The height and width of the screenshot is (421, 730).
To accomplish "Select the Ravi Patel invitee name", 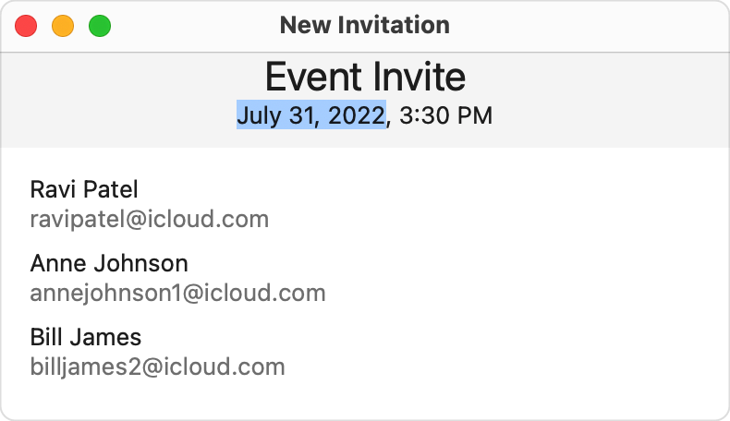I will [84, 189].
